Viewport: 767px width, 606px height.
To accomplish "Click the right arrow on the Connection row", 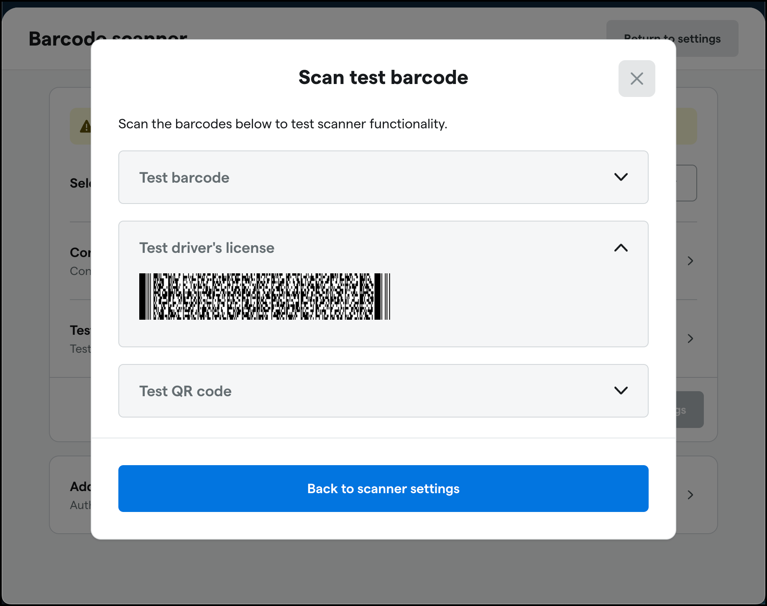I will (690, 261).
